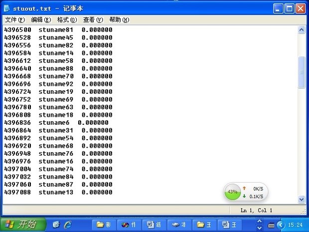
Task: Switch to the first Word document taskbar button
Action: (x=154, y=225)
